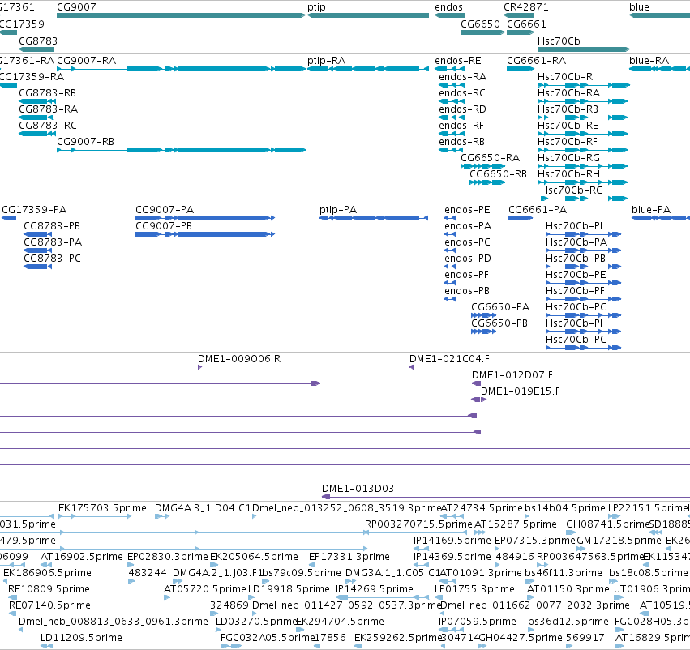Image resolution: width=690 pixels, height=650 pixels.
Task: Click the CG6650 gene label
Action: (480, 24)
